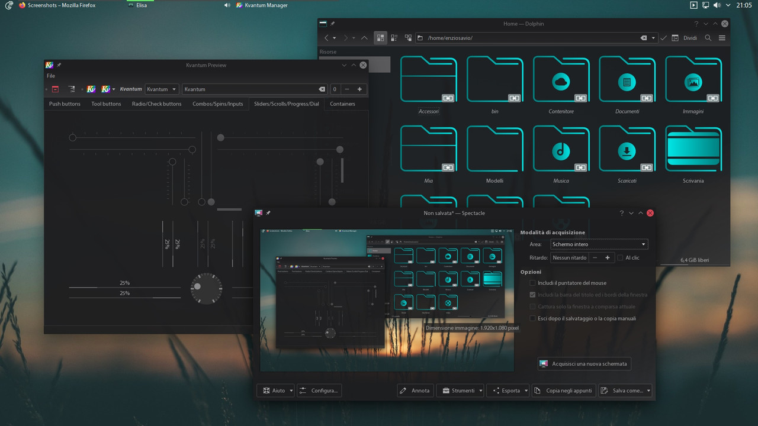Check 'Esci dopo il salvataggio o la copia manuali'
This screenshot has height=426, width=758.
click(x=532, y=318)
